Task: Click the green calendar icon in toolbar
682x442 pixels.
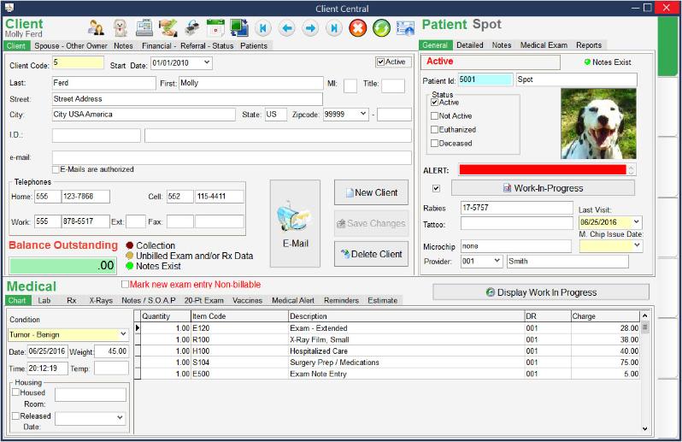Action: (215, 27)
